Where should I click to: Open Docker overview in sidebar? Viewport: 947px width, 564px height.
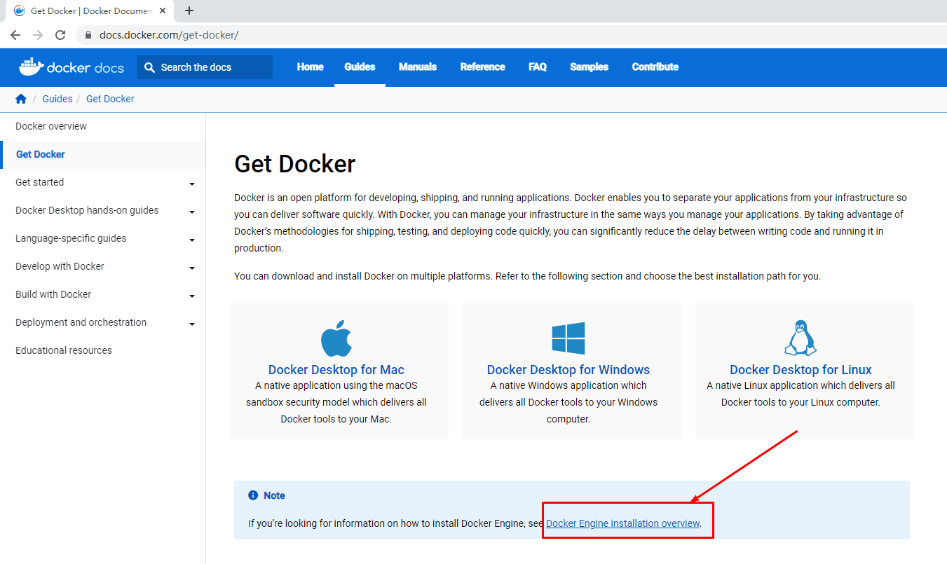pyautogui.click(x=51, y=126)
